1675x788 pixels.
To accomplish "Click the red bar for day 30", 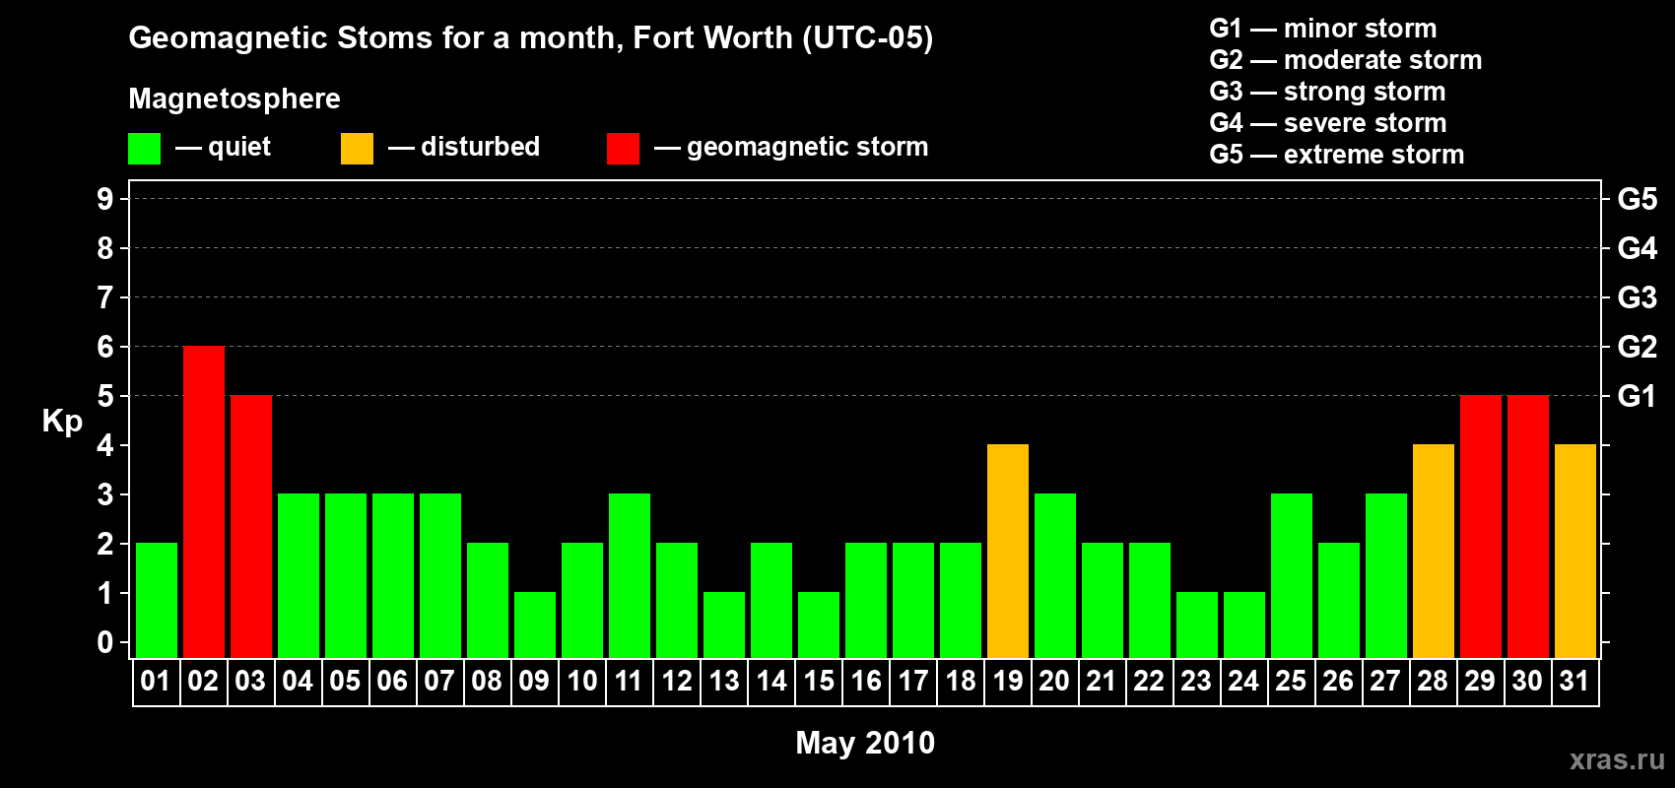I will [x=1528, y=527].
